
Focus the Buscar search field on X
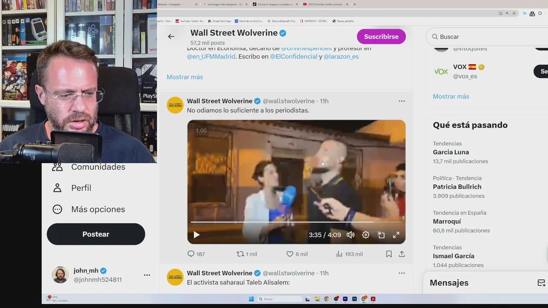pyautogui.click(x=488, y=37)
